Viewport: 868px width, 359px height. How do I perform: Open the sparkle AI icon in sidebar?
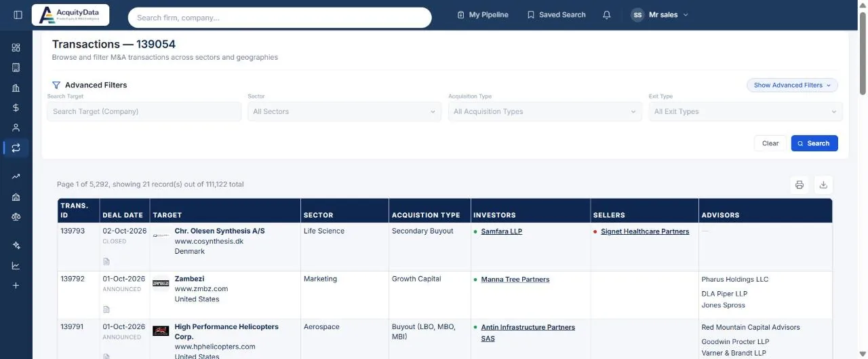(x=16, y=246)
